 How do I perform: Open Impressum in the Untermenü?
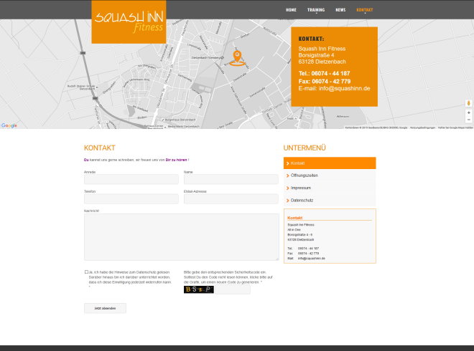330,188
